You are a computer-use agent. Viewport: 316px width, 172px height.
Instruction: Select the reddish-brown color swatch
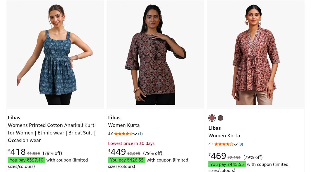pos(212,118)
